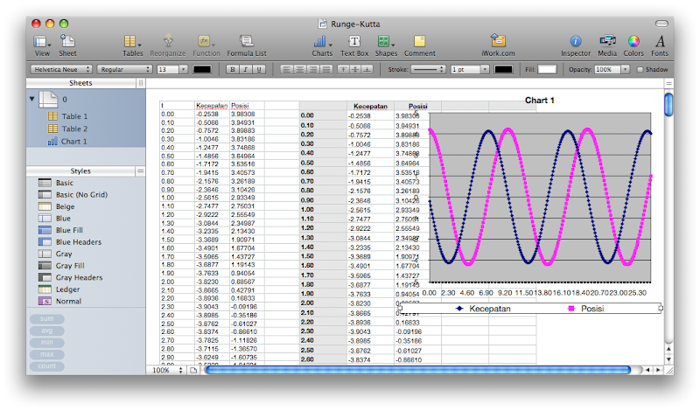The width and height of the screenshot is (700, 411).
Task: Show the Fonts panel
Action: [x=660, y=41]
